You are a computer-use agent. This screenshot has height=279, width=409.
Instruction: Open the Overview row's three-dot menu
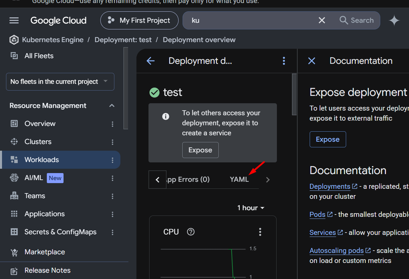click(112, 124)
